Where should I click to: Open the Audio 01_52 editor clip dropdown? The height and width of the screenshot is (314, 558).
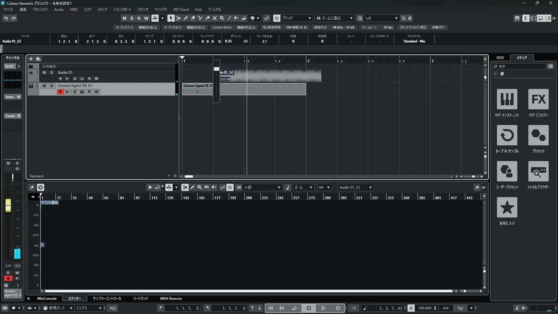click(x=370, y=188)
